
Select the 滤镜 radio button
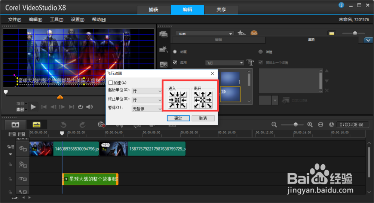(x=260, y=51)
